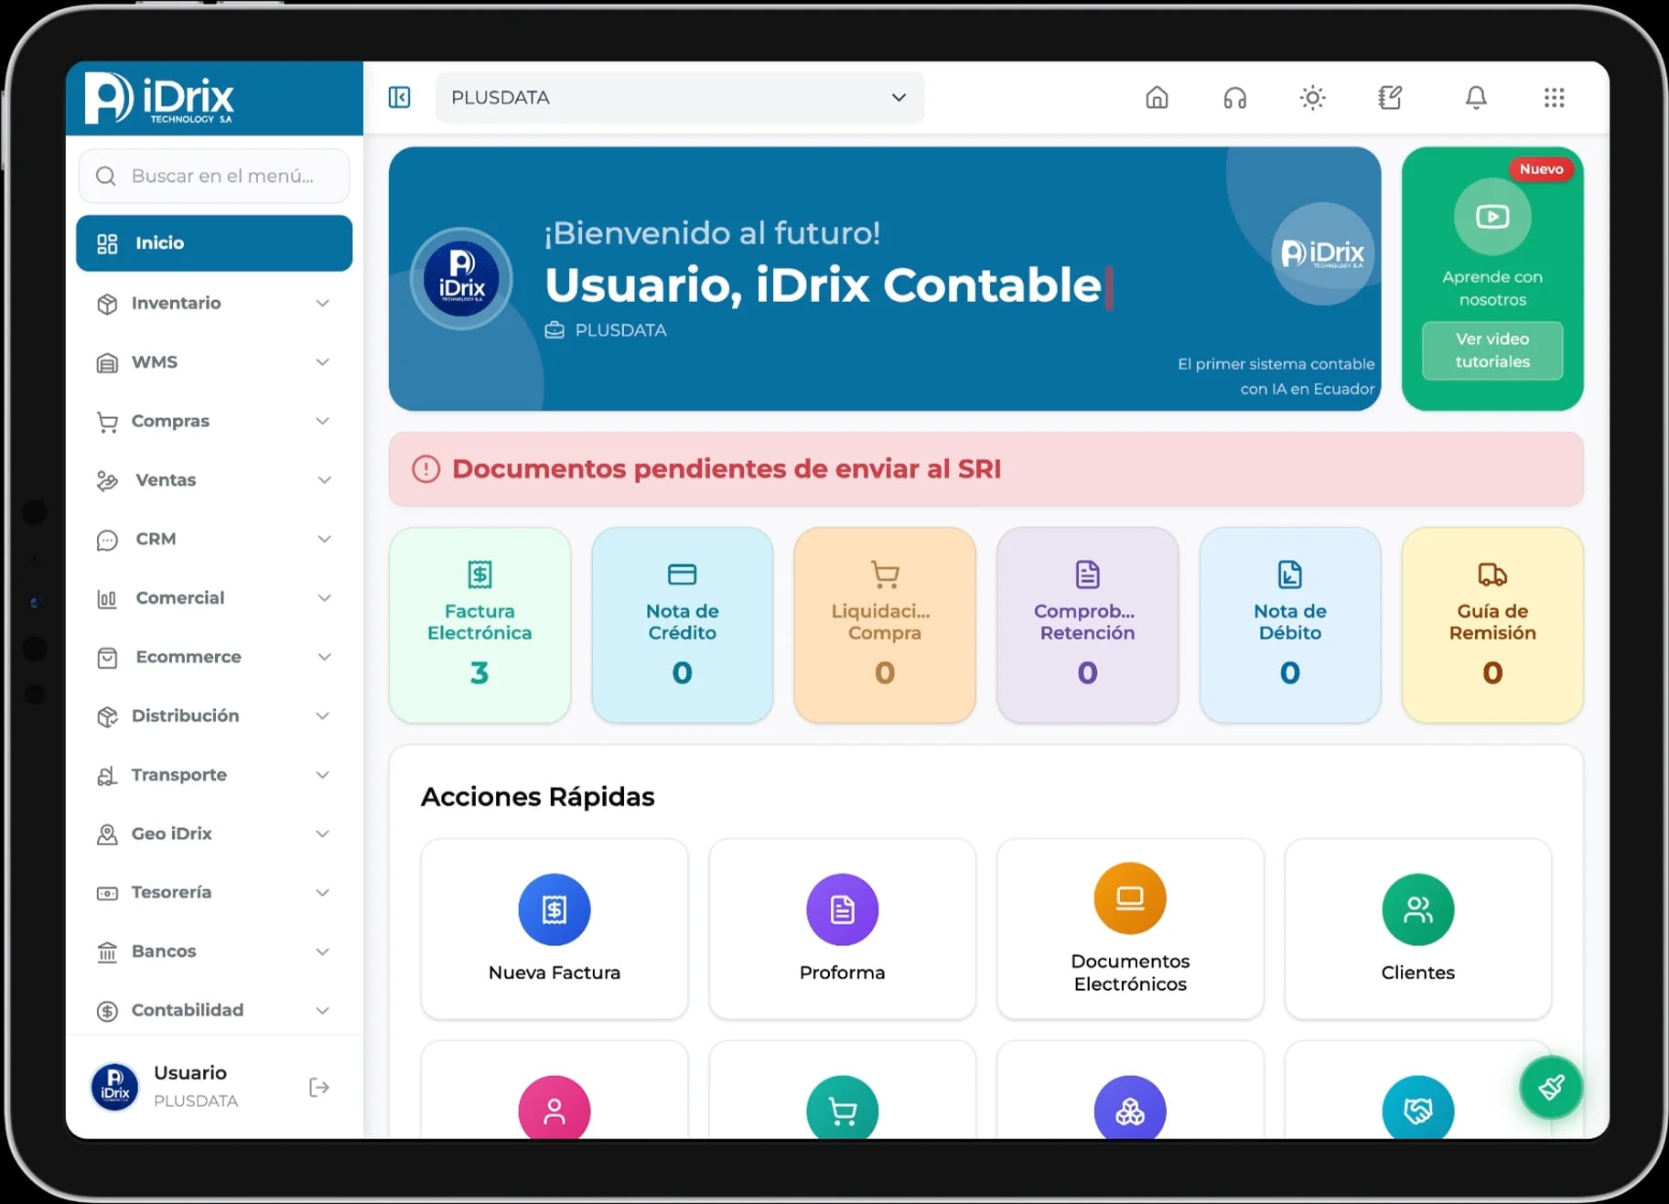The width and height of the screenshot is (1669, 1204).
Task: Click the Ver video tutoriales button
Action: point(1491,350)
